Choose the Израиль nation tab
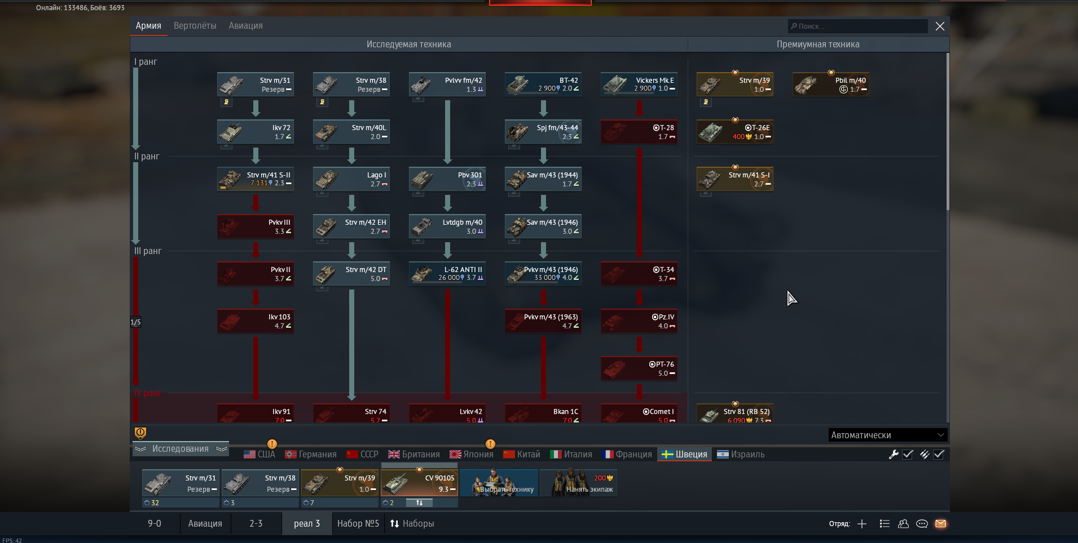Image resolution: width=1078 pixels, height=543 pixels. point(741,455)
